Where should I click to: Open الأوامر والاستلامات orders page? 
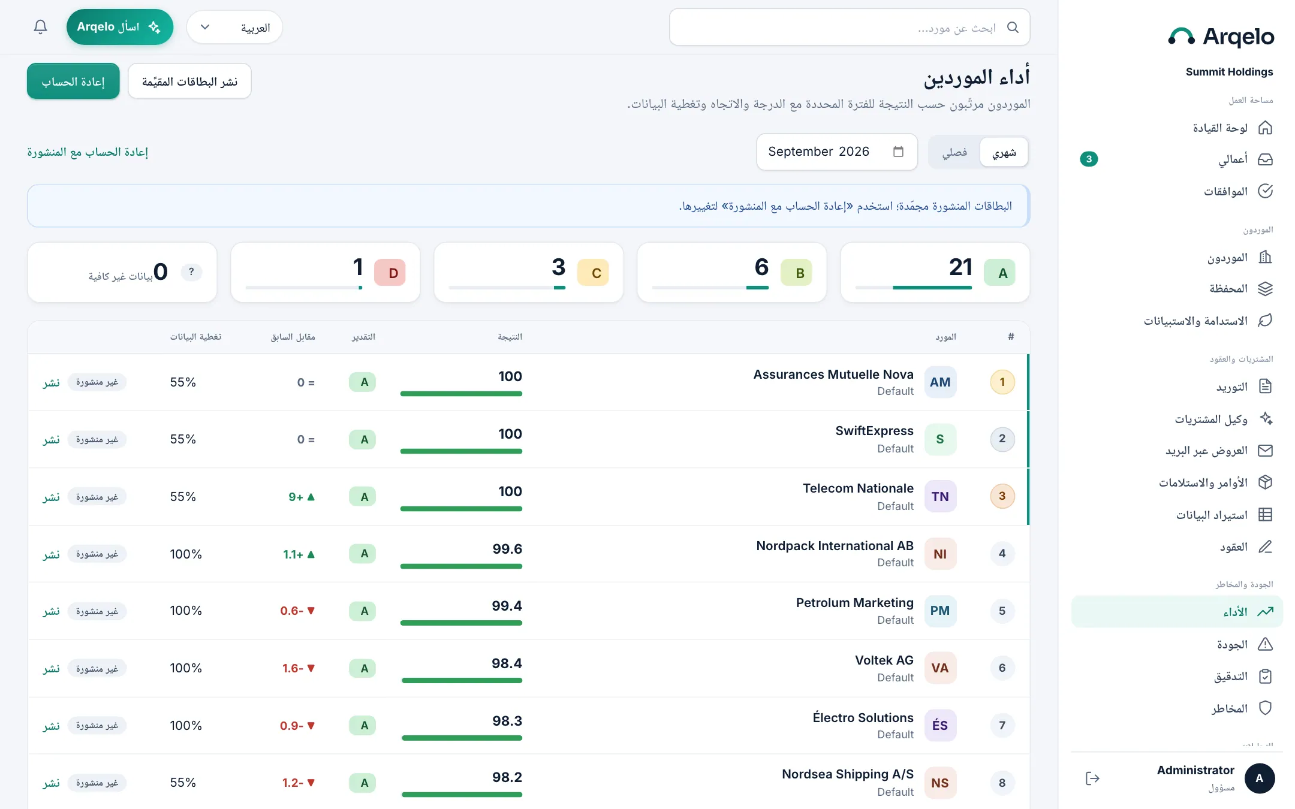click(x=1177, y=482)
